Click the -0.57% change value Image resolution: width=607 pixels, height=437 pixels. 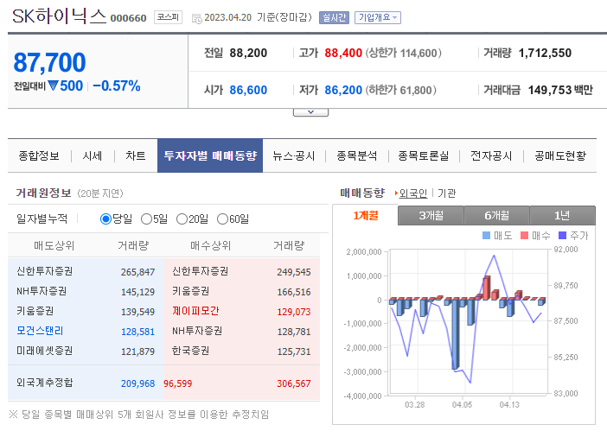117,85
